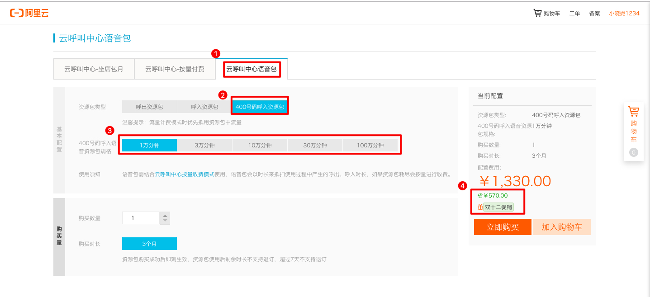Click the 购买时长 label beside 3个月 button

click(90, 244)
